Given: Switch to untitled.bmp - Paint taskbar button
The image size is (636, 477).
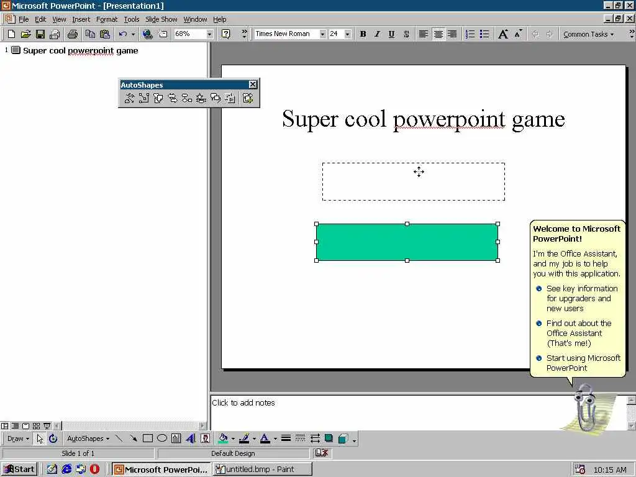Looking at the screenshot, I should (263, 470).
